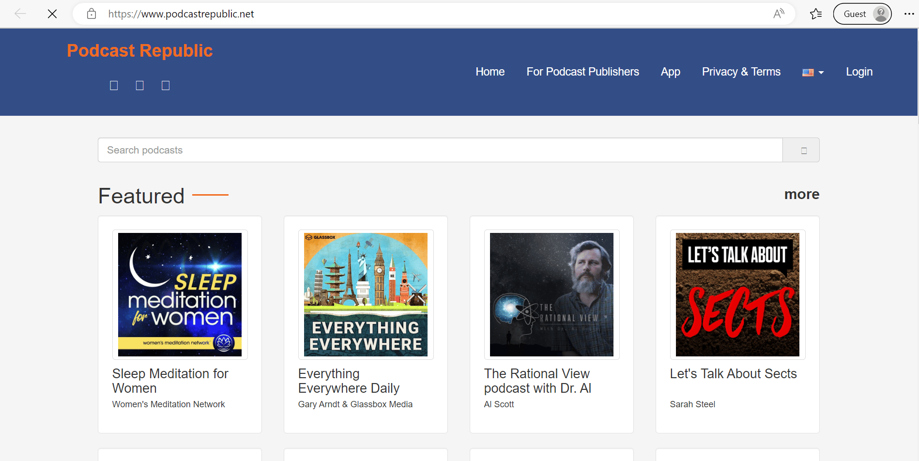Click the search submit button
This screenshot has height=461, width=919.
[x=801, y=150]
